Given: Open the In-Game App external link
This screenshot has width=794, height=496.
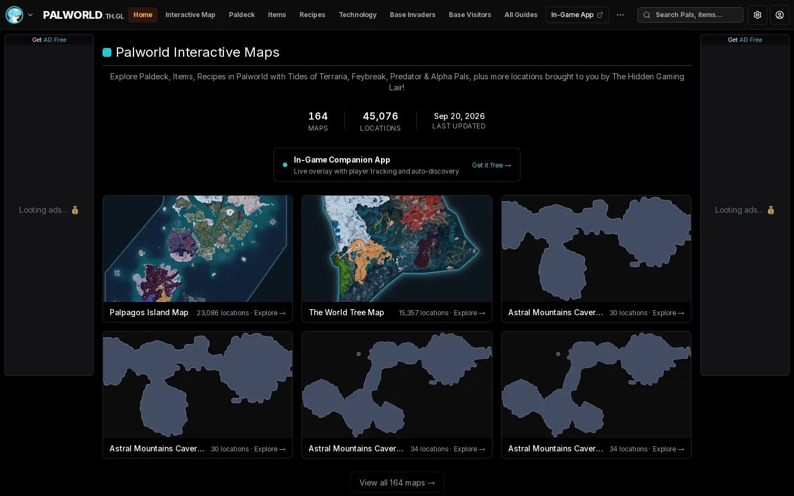Looking at the screenshot, I should coord(577,15).
